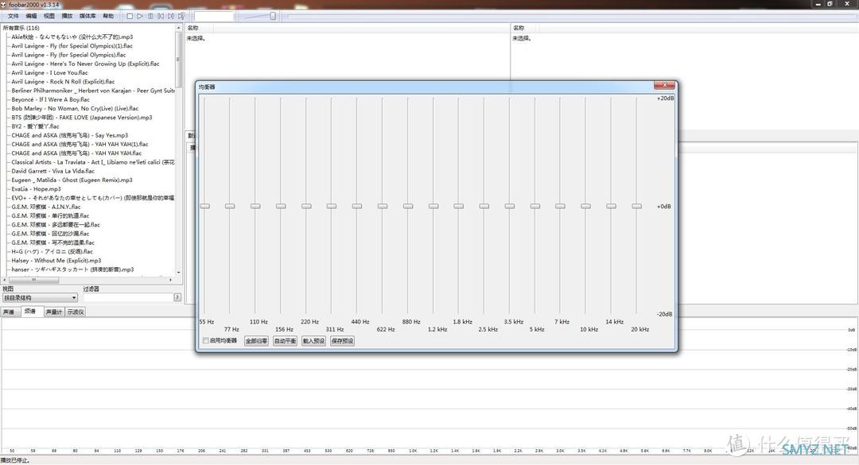This screenshot has width=859, height=465.
Task: Open the 视图 menu in menu bar
Action: (x=49, y=16)
